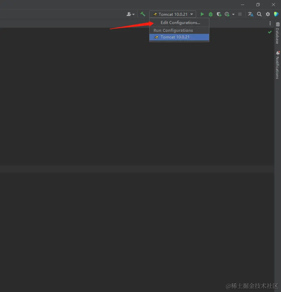Click the grey Stop square

click(240, 14)
